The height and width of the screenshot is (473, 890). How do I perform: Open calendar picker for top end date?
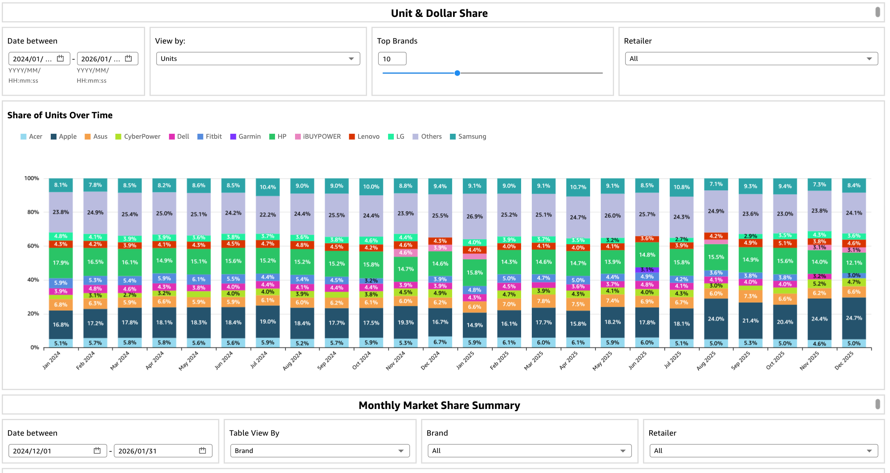point(129,59)
